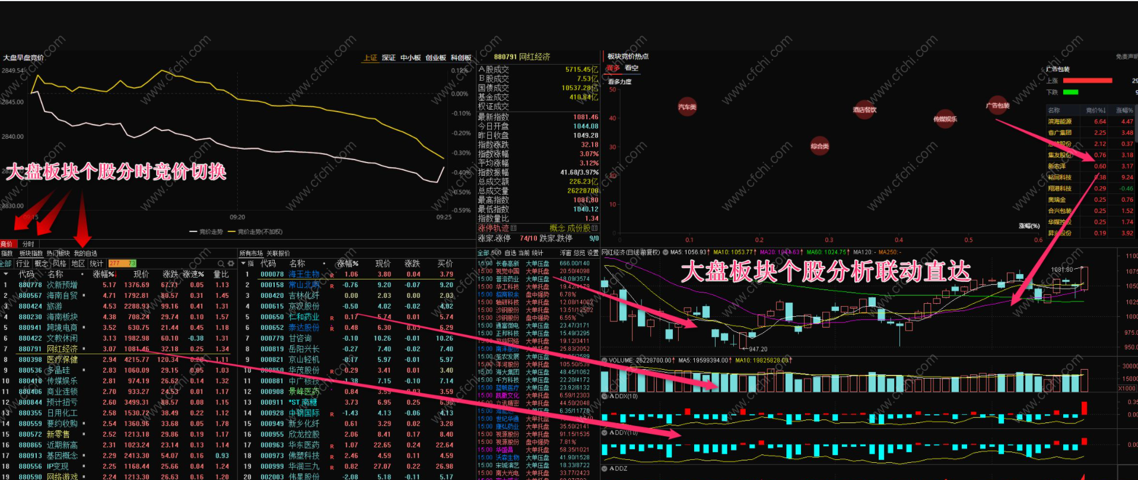Sort sector list by 量比 column
This screenshot has height=480, width=1138.
(x=221, y=274)
